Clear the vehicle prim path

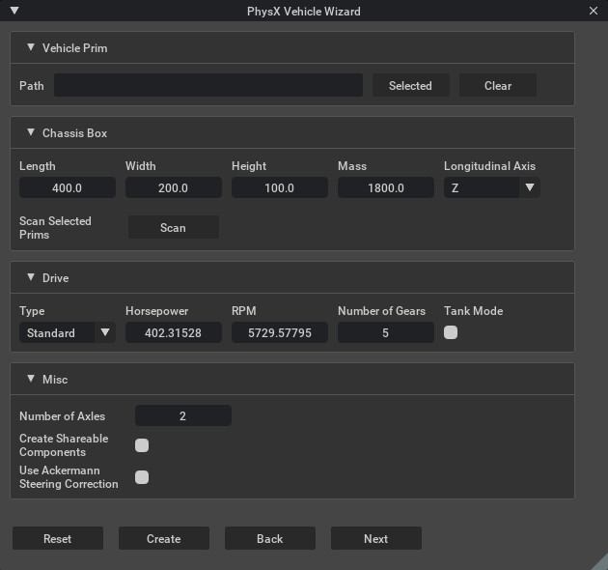(x=498, y=86)
